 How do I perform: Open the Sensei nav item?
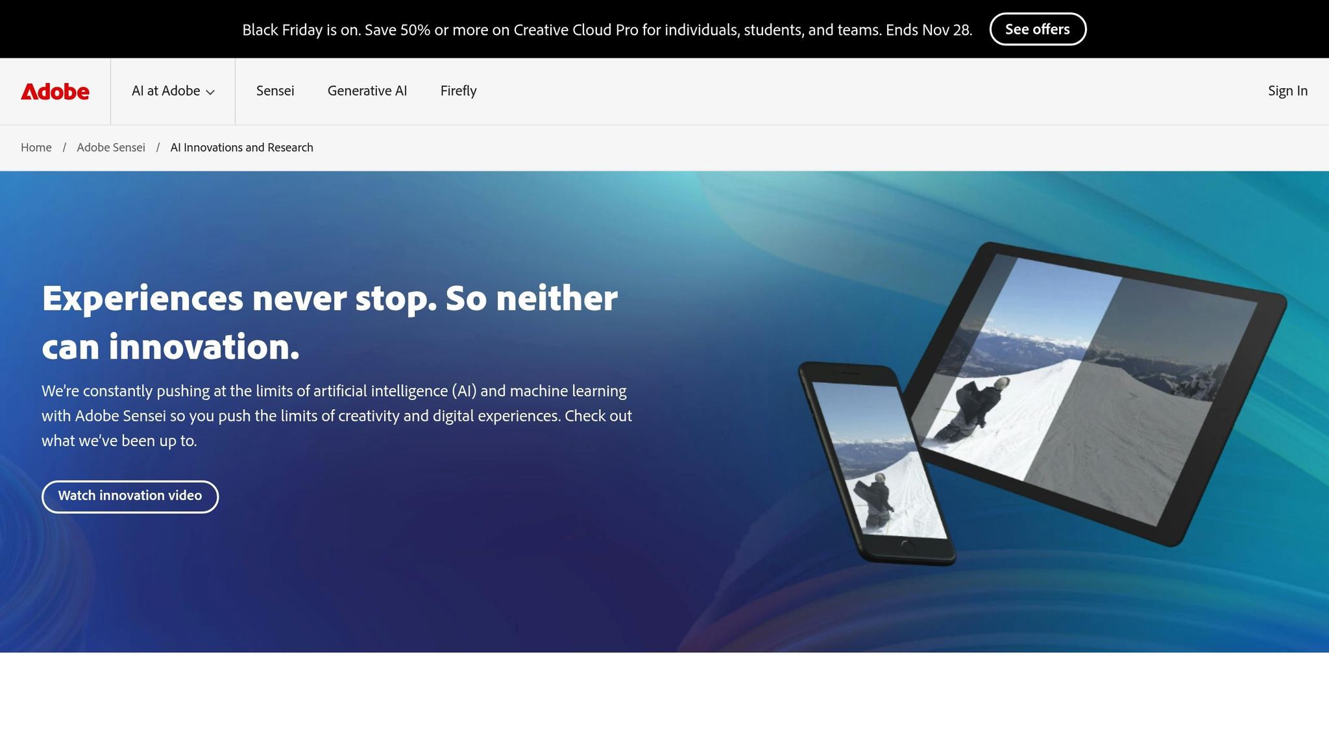click(275, 91)
